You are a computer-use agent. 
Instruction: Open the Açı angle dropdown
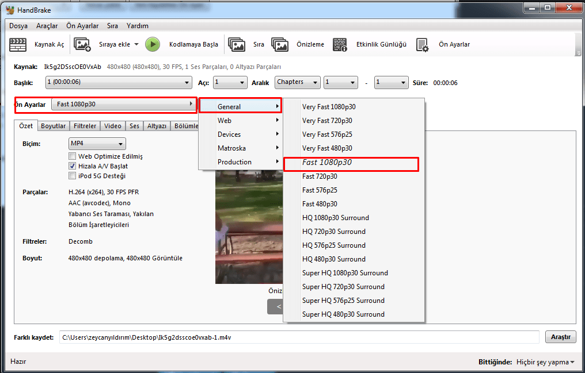tap(230, 82)
